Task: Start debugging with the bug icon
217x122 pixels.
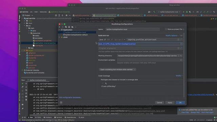Action: pos(187,12)
